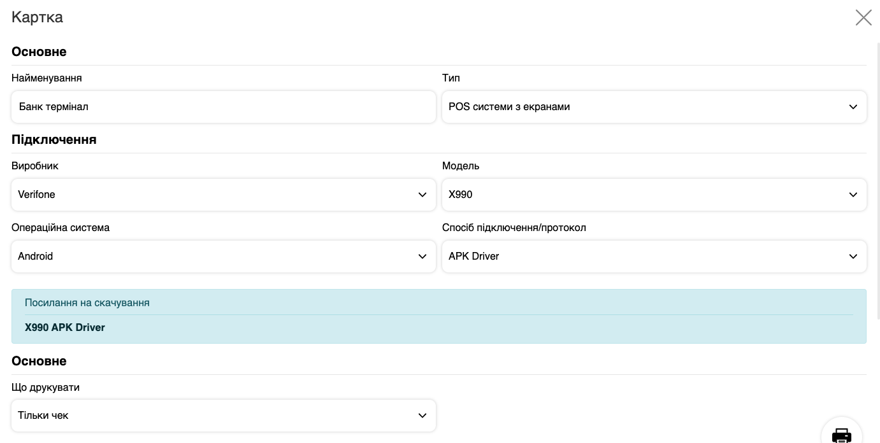Screen dimensions: 880x443
Task: Click the chevron arrow in Що друкувати field
Action: pyautogui.click(x=422, y=416)
